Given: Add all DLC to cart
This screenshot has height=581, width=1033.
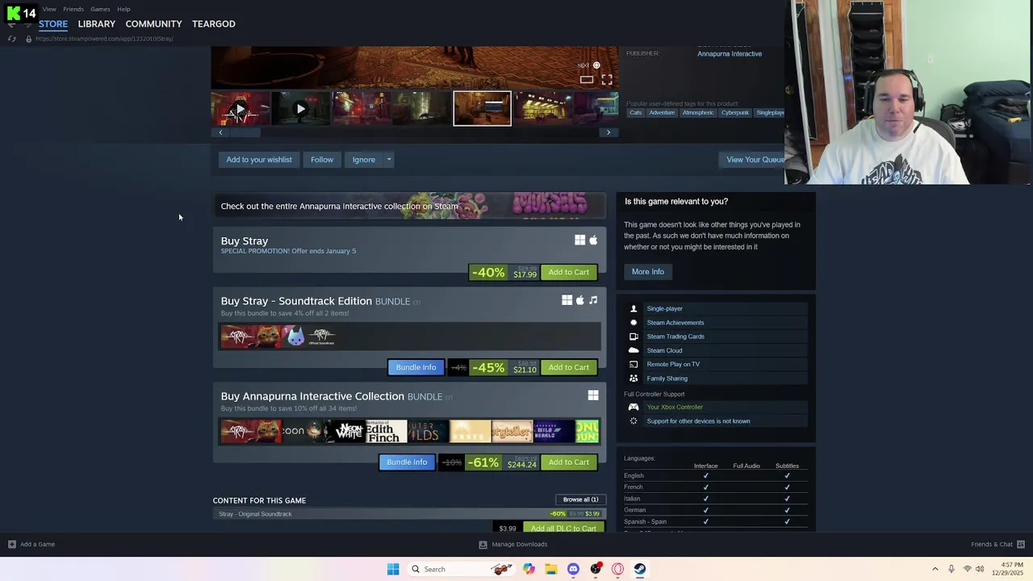Looking at the screenshot, I should point(563,528).
